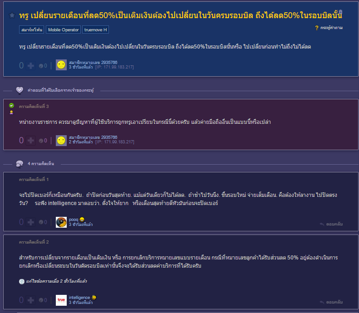Open pooq's user profile link
The height and width of the screenshot is (313, 359).
(74, 220)
